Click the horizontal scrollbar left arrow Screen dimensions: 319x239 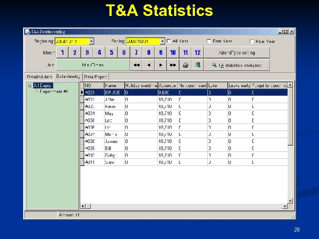(82, 206)
